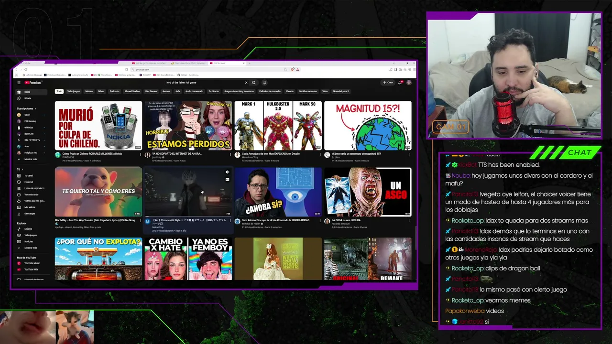Play the MAGNITUD 15 thumbnail
The width and height of the screenshot is (612, 344).
(x=368, y=126)
